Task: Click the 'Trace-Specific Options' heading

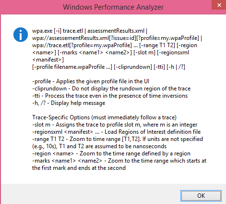Action: pos(104,117)
